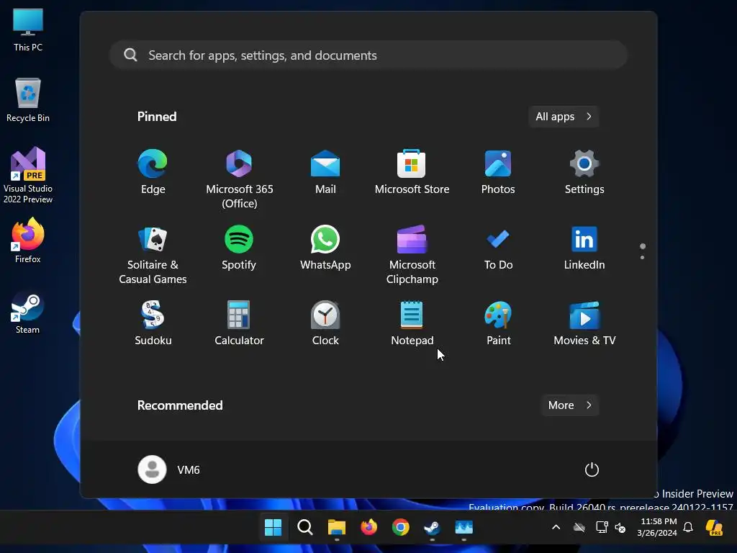This screenshot has width=737, height=553.
Task: Select the Recycle Bin on the desktop
Action: coord(28,100)
